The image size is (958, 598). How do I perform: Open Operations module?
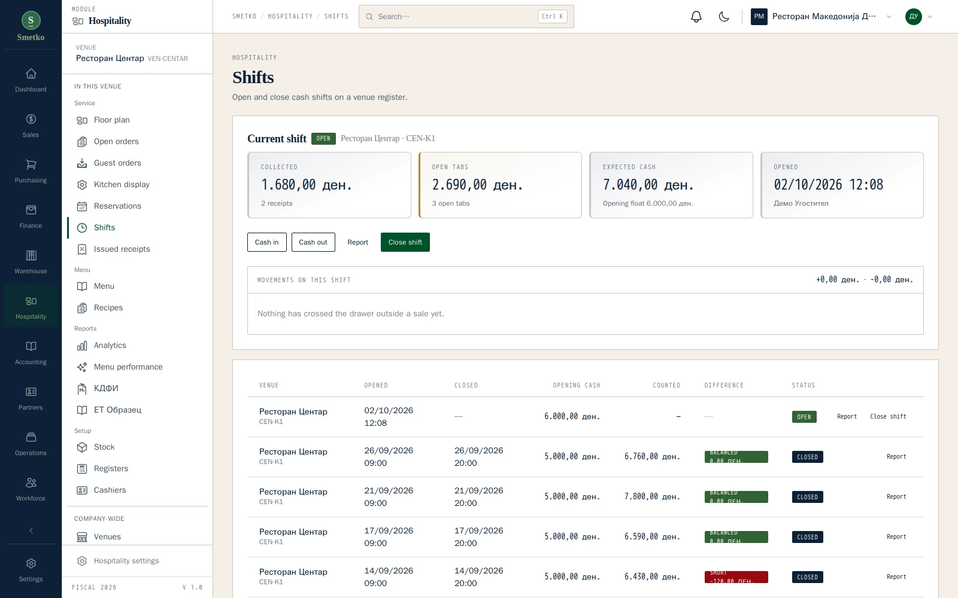pos(31,444)
